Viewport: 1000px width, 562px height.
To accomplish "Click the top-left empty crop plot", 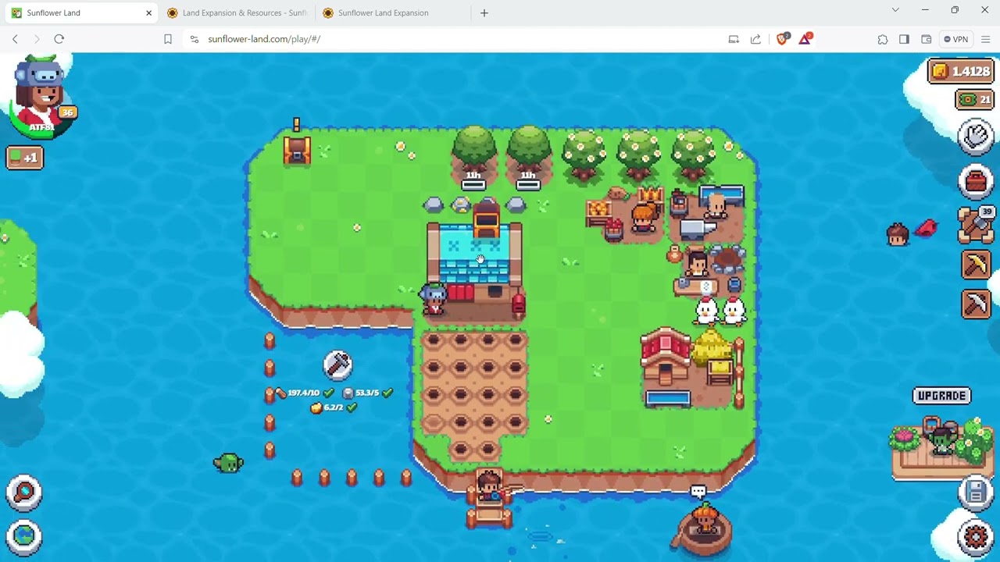I will [434, 341].
